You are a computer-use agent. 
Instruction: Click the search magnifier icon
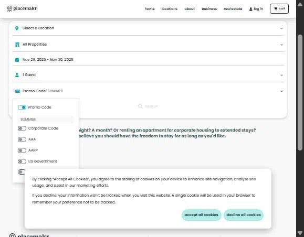[x=140, y=106]
